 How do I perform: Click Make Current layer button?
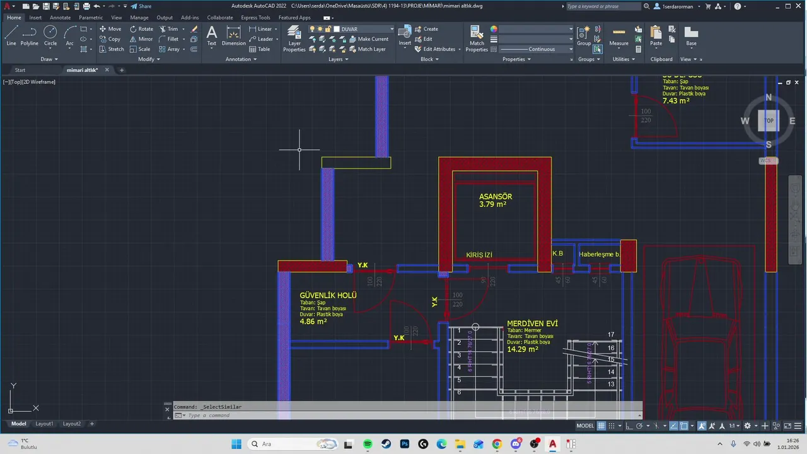tap(368, 39)
